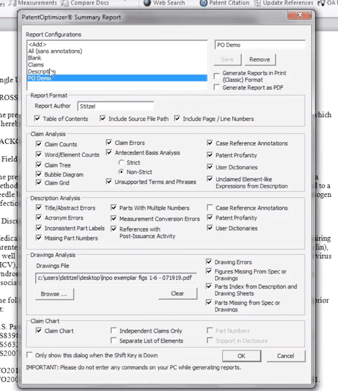Viewport: 338px width, 391px height.
Task: Browse for a drawings file
Action: tap(54, 294)
